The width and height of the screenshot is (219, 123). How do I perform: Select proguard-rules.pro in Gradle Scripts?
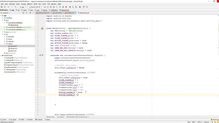coord(12,65)
